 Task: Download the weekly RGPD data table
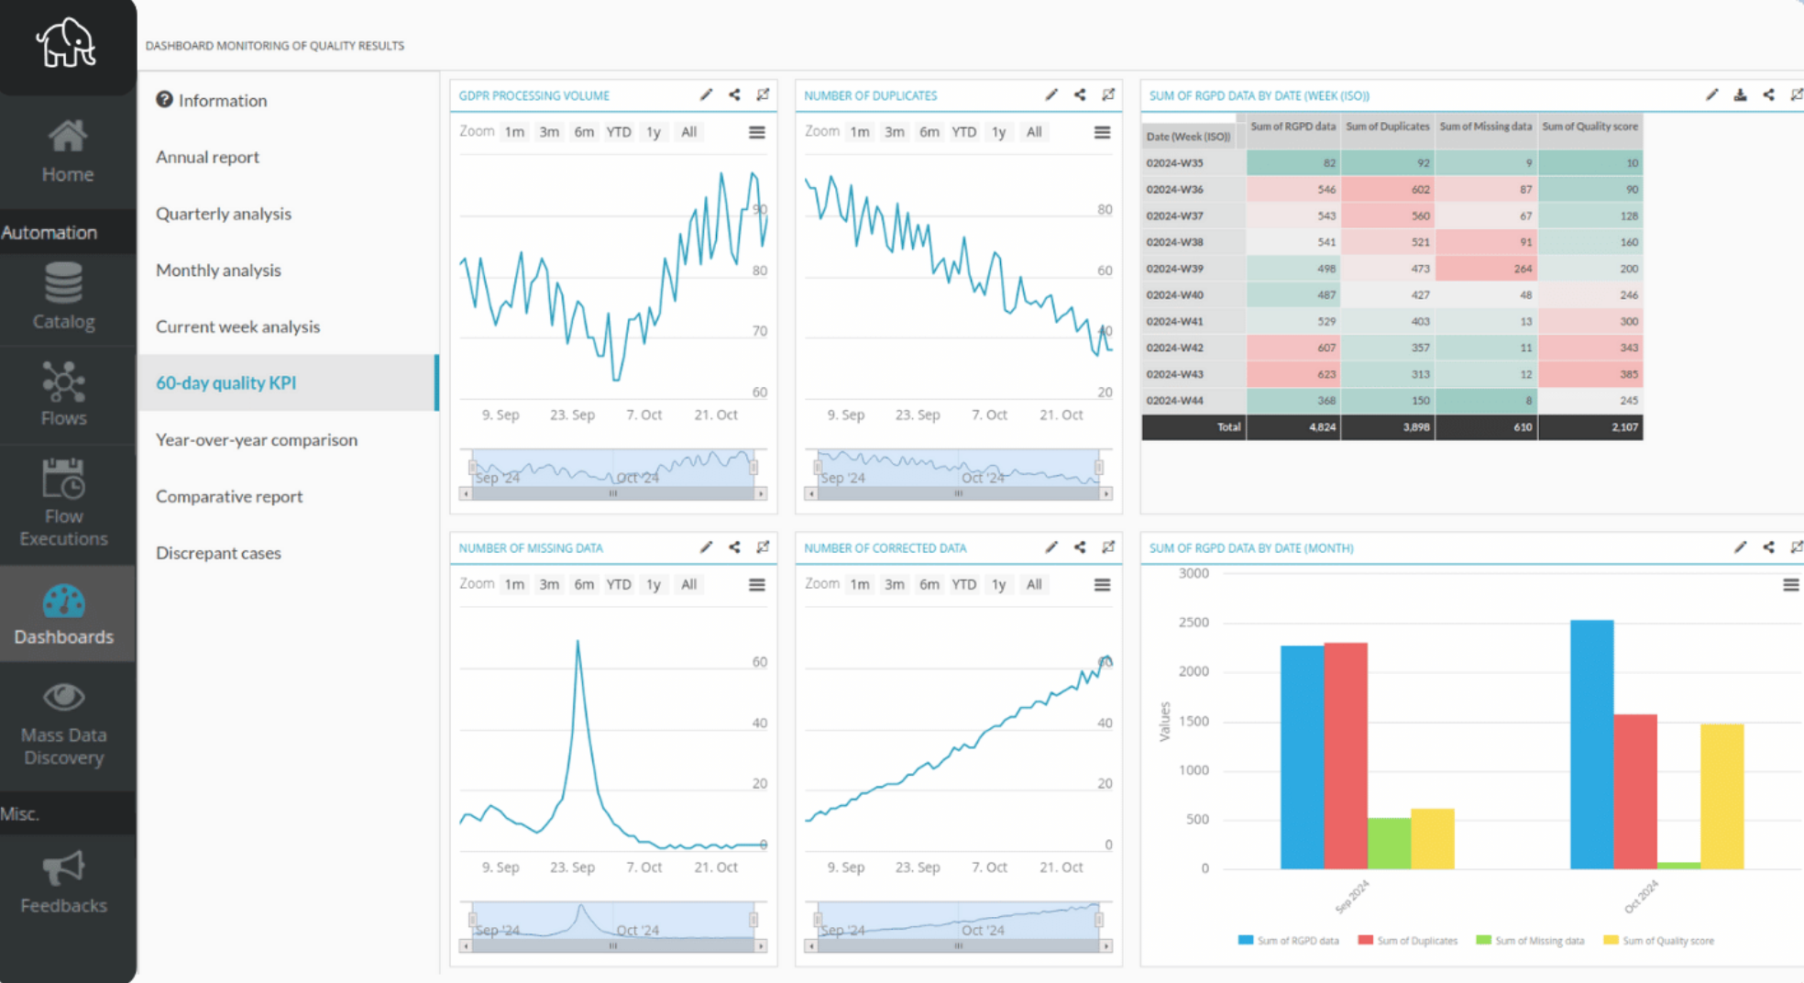point(1740,94)
